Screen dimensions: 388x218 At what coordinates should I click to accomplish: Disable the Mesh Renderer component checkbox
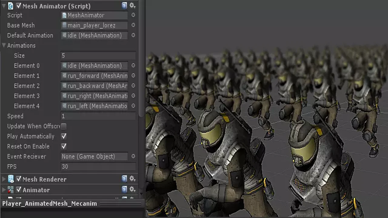pyautogui.click(x=19, y=179)
